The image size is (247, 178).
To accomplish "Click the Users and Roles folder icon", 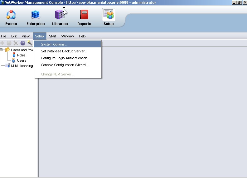I will pos(7,50).
